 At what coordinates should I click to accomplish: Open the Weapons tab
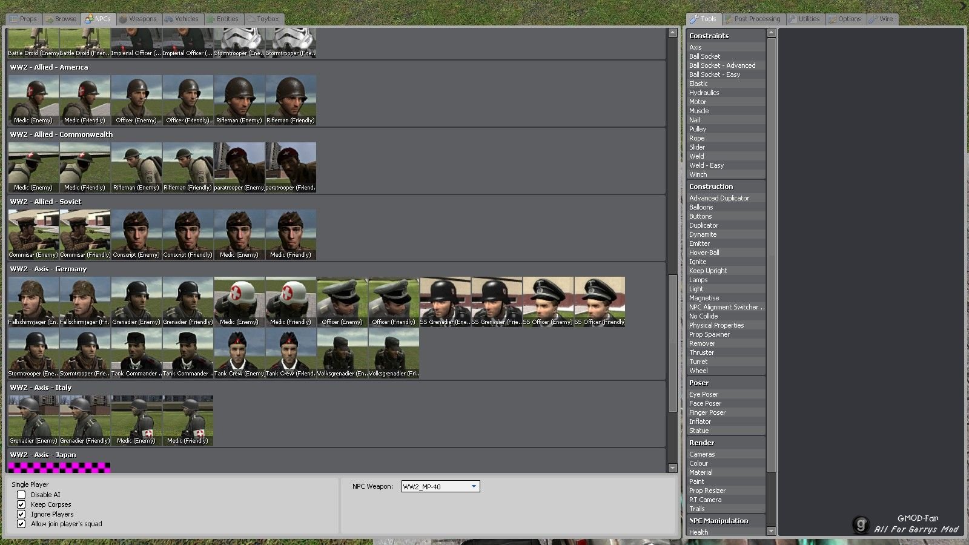coord(138,19)
